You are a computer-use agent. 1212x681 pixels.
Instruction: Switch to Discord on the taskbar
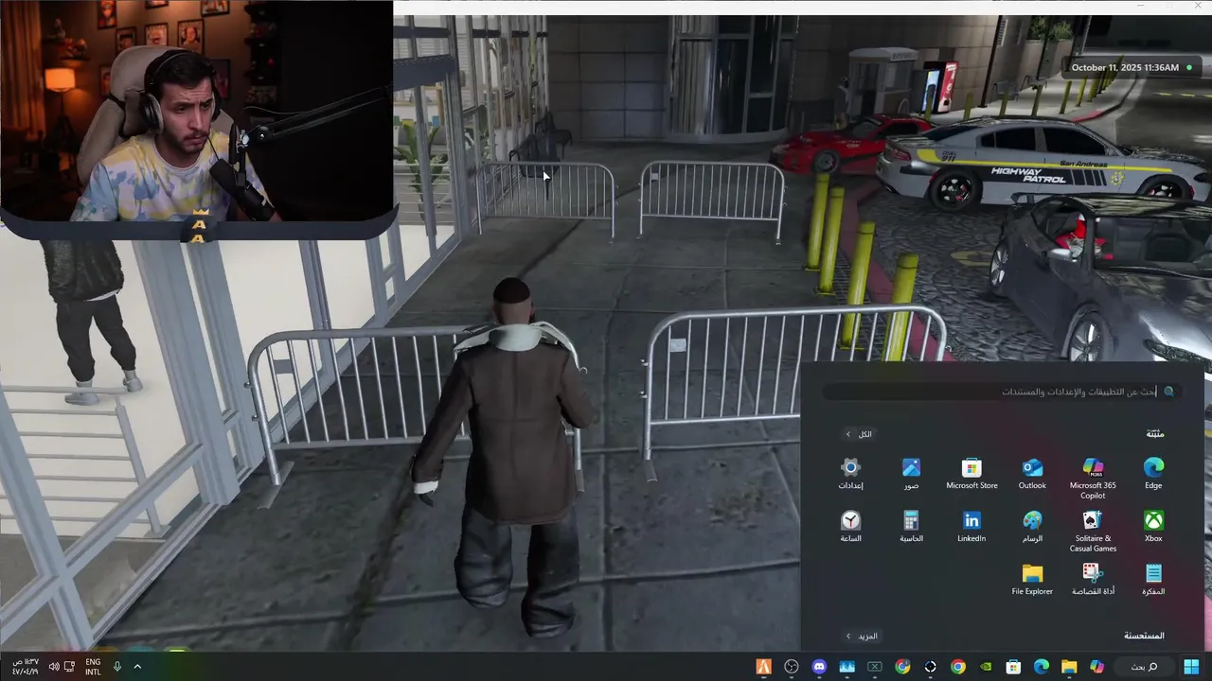point(819,667)
